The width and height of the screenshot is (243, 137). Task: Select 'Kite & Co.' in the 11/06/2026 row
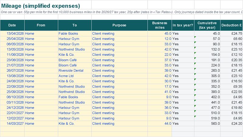75,55
